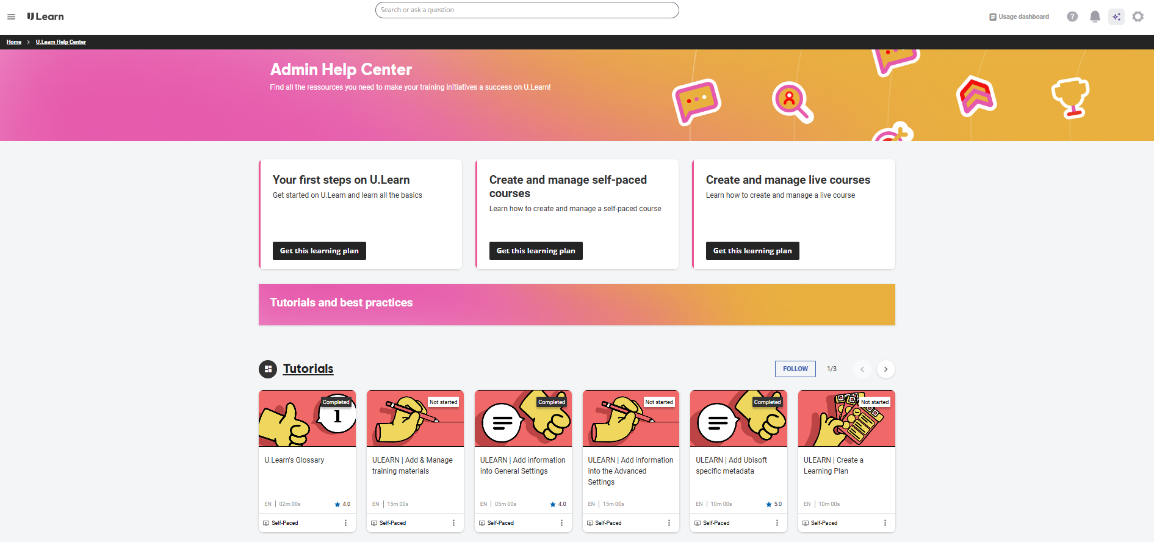Open the Usage dashboard link

(x=1019, y=16)
